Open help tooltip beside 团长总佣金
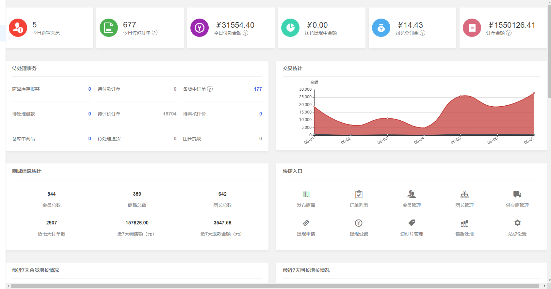 point(423,33)
